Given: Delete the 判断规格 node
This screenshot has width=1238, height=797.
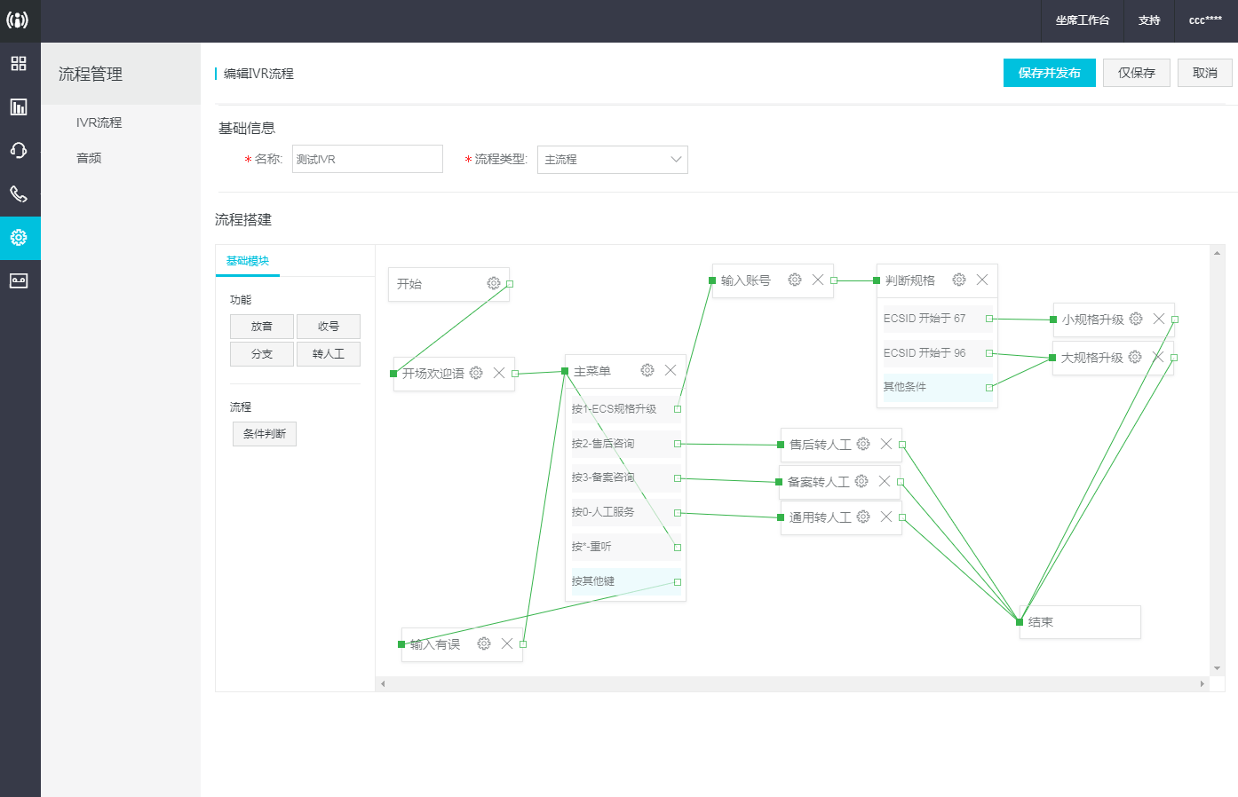Looking at the screenshot, I should 982,280.
